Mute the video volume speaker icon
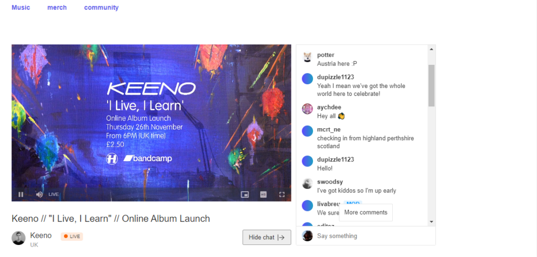The image size is (537, 257). (39, 195)
